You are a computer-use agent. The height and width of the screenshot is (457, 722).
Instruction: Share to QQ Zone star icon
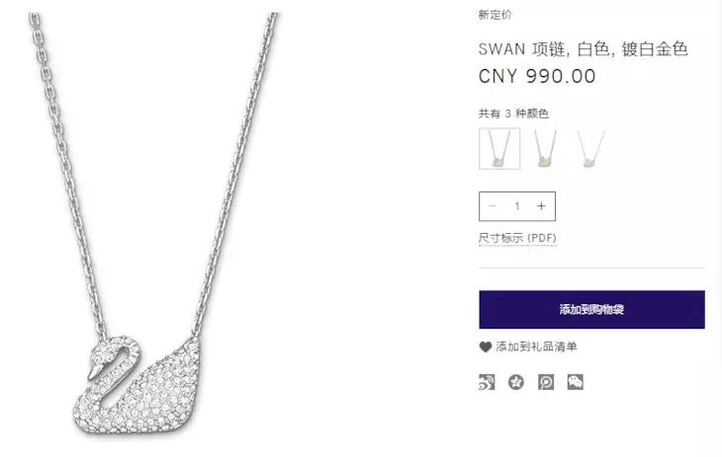[x=516, y=382]
